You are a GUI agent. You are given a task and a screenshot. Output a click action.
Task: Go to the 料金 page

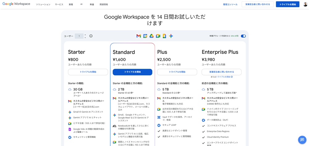92,4
